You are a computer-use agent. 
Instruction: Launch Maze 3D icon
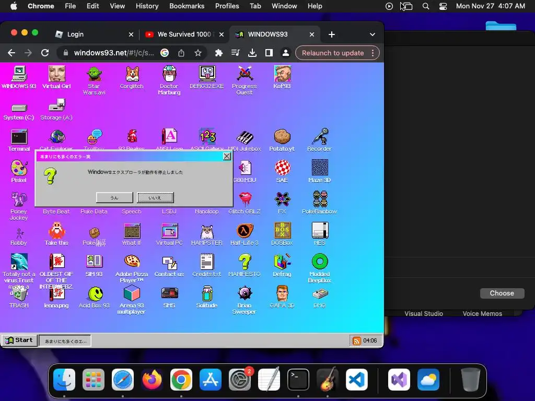tap(320, 171)
